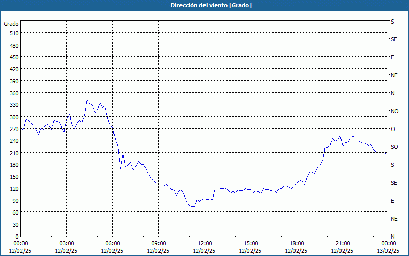Viewport: 409px width, 256px height.
Task: Select the 360 degree axis label
Action: click(x=14, y=93)
